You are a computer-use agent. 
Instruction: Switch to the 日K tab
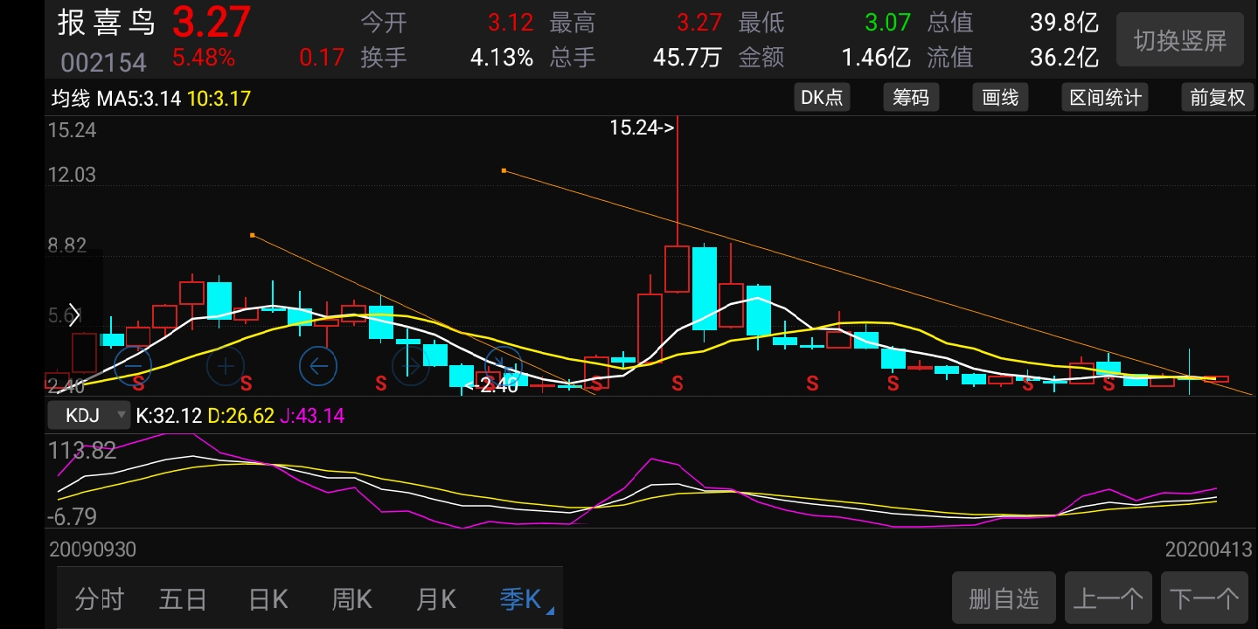tap(268, 599)
